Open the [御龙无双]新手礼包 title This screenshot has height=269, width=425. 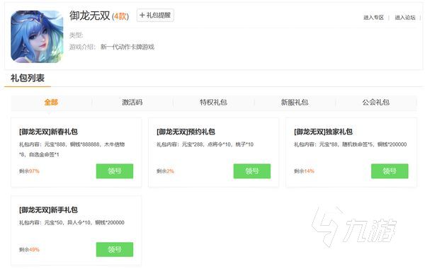[48, 210]
